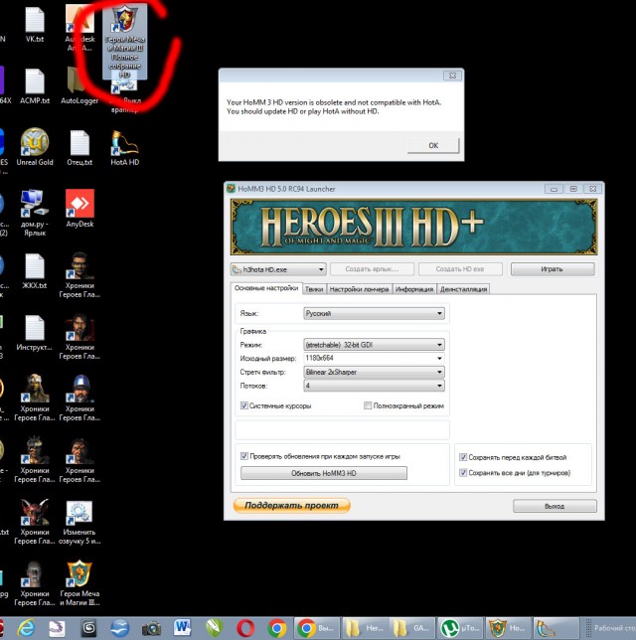Select the AutoLogger folder on desktop
Screen dimensions: 636x640
click(x=79, y=86)
